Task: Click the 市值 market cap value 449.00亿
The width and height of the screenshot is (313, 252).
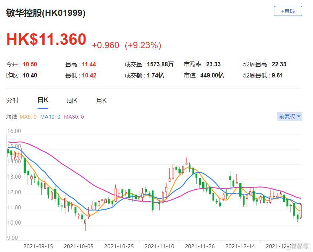Action: pyautogui.click(x=215, y=76)
